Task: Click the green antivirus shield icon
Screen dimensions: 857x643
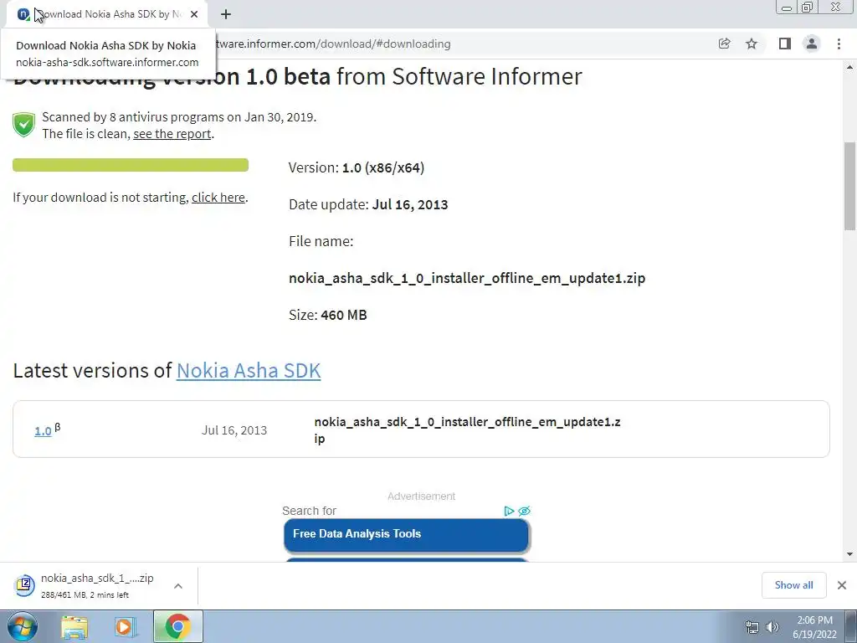Action: tap(24, 125)
